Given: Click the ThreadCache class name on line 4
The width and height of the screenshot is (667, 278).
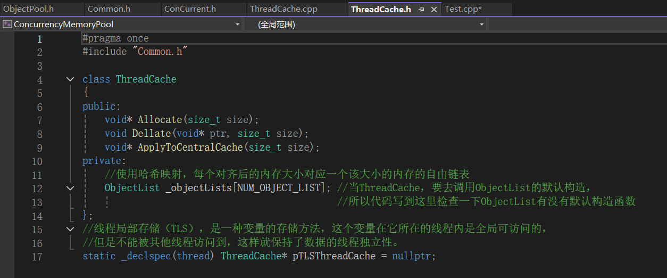Looking at the screenshot, I should [x=146, y=79].
